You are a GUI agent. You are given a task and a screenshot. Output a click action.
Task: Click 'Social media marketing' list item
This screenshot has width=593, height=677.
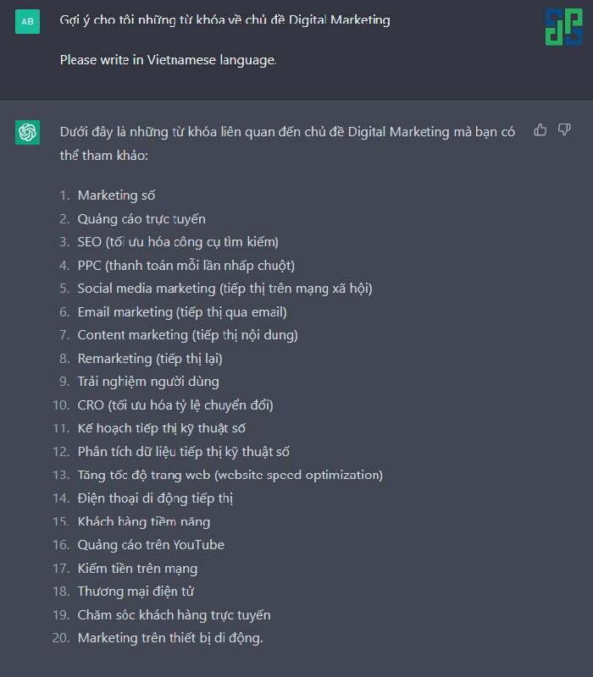tap(224, 289)
